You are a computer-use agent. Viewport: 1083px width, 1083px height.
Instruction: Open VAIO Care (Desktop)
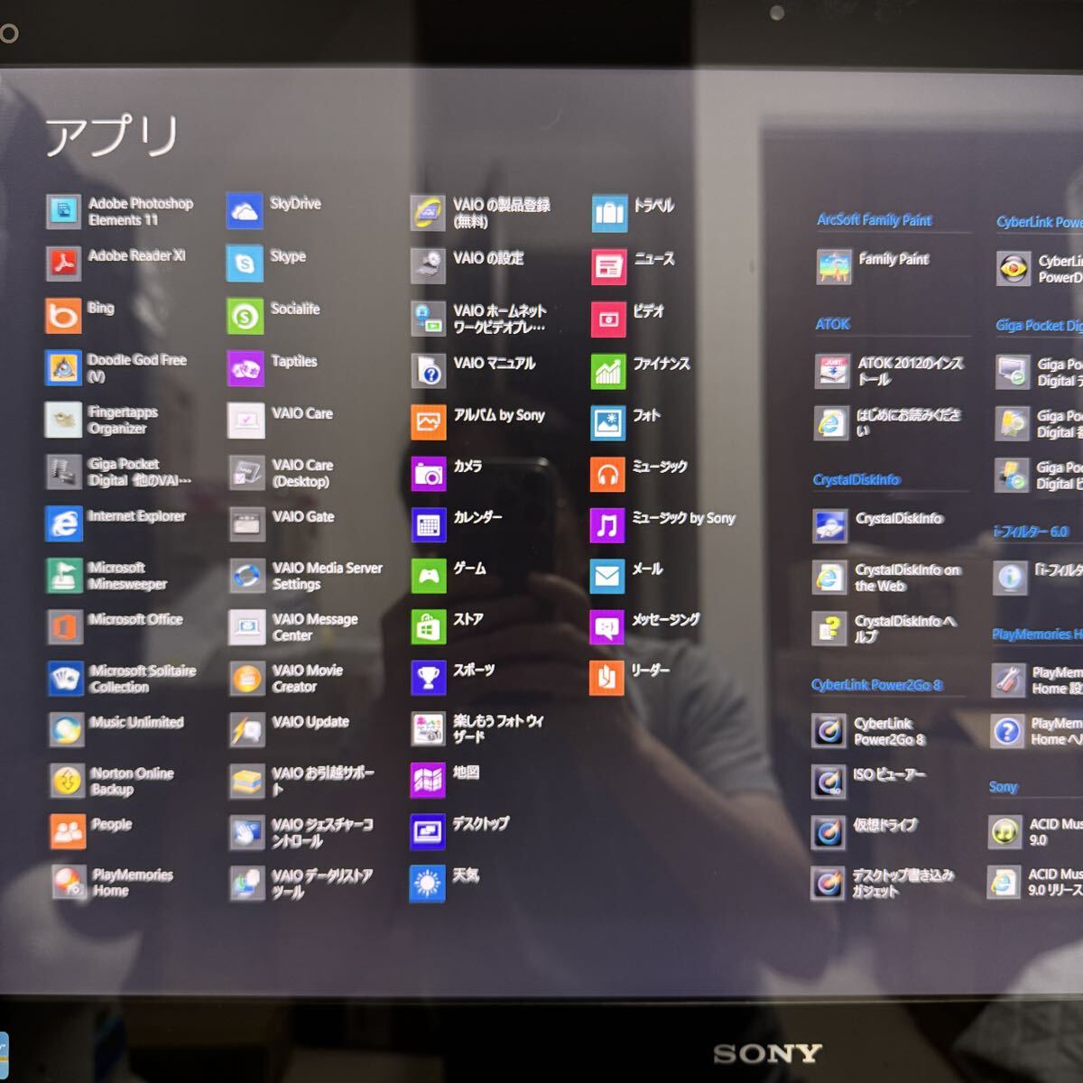point(280,472)
